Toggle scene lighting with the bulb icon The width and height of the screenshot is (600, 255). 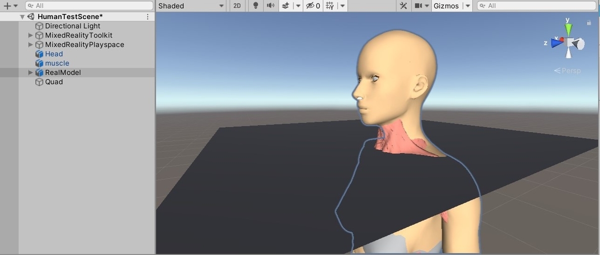pos(255,5)
